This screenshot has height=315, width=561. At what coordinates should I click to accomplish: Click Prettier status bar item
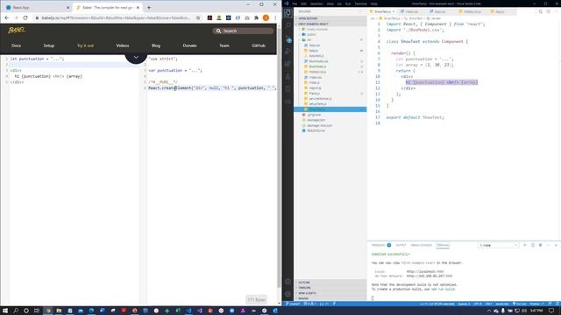pyautogui.click(x=536, y=304)
